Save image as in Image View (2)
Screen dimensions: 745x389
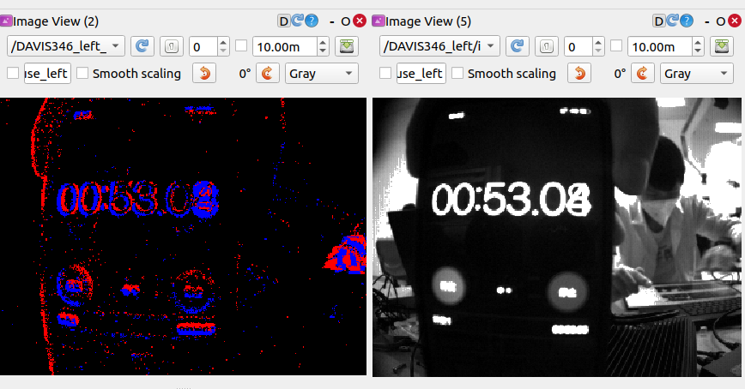(347, 46)
